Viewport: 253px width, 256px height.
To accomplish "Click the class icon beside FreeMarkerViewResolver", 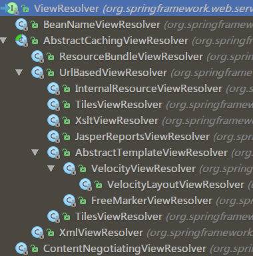I will pos(69,201).
